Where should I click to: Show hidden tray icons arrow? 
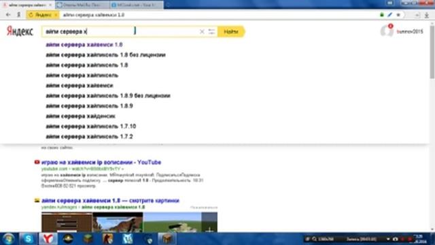click(x=388, y=239)
